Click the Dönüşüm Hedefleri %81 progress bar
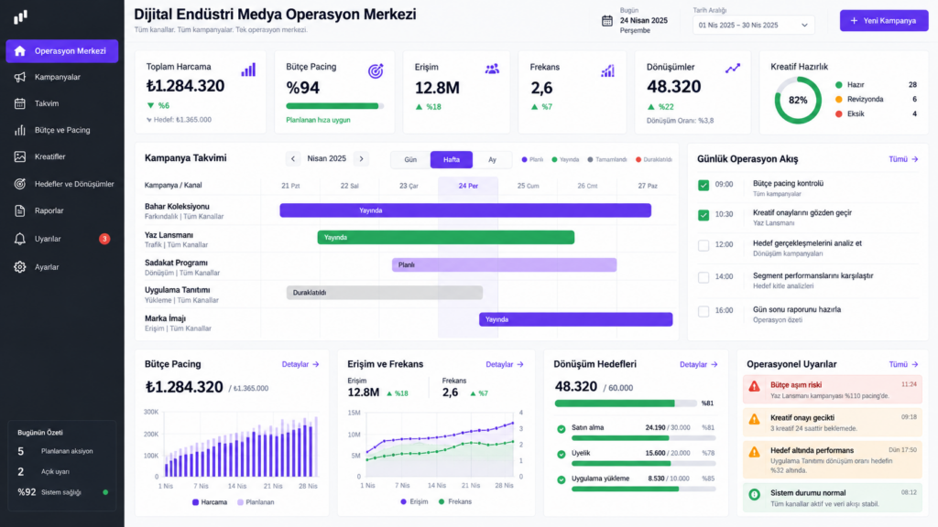The width and height of the screenshot is (938, 527). 625,403
